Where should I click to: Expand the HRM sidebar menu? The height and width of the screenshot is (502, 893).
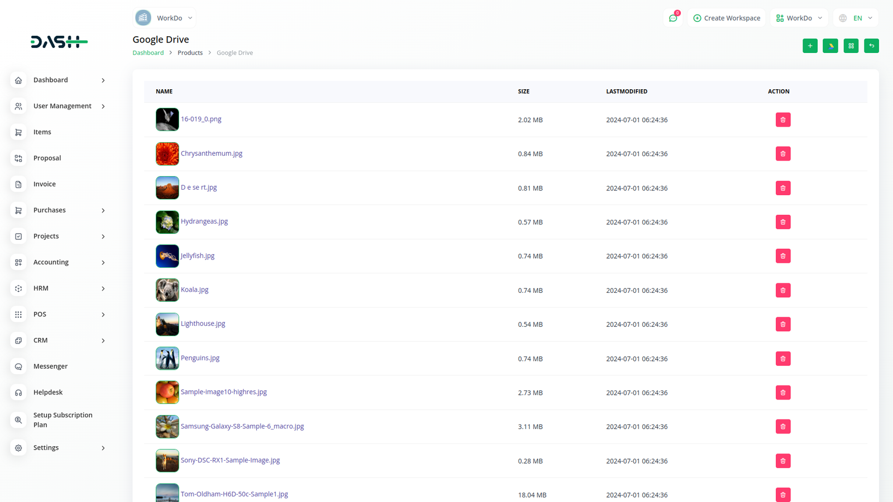(x=59, y=288)
